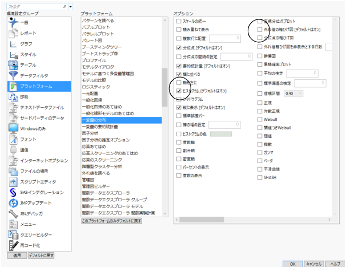This screenshot has width=346, height=268.
Task: Click scroll-down arrow of platform list
Action: 164,214
